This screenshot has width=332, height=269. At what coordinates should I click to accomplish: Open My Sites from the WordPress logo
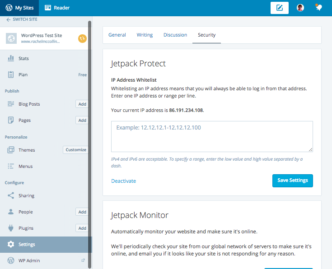click(x=9, y=8)
